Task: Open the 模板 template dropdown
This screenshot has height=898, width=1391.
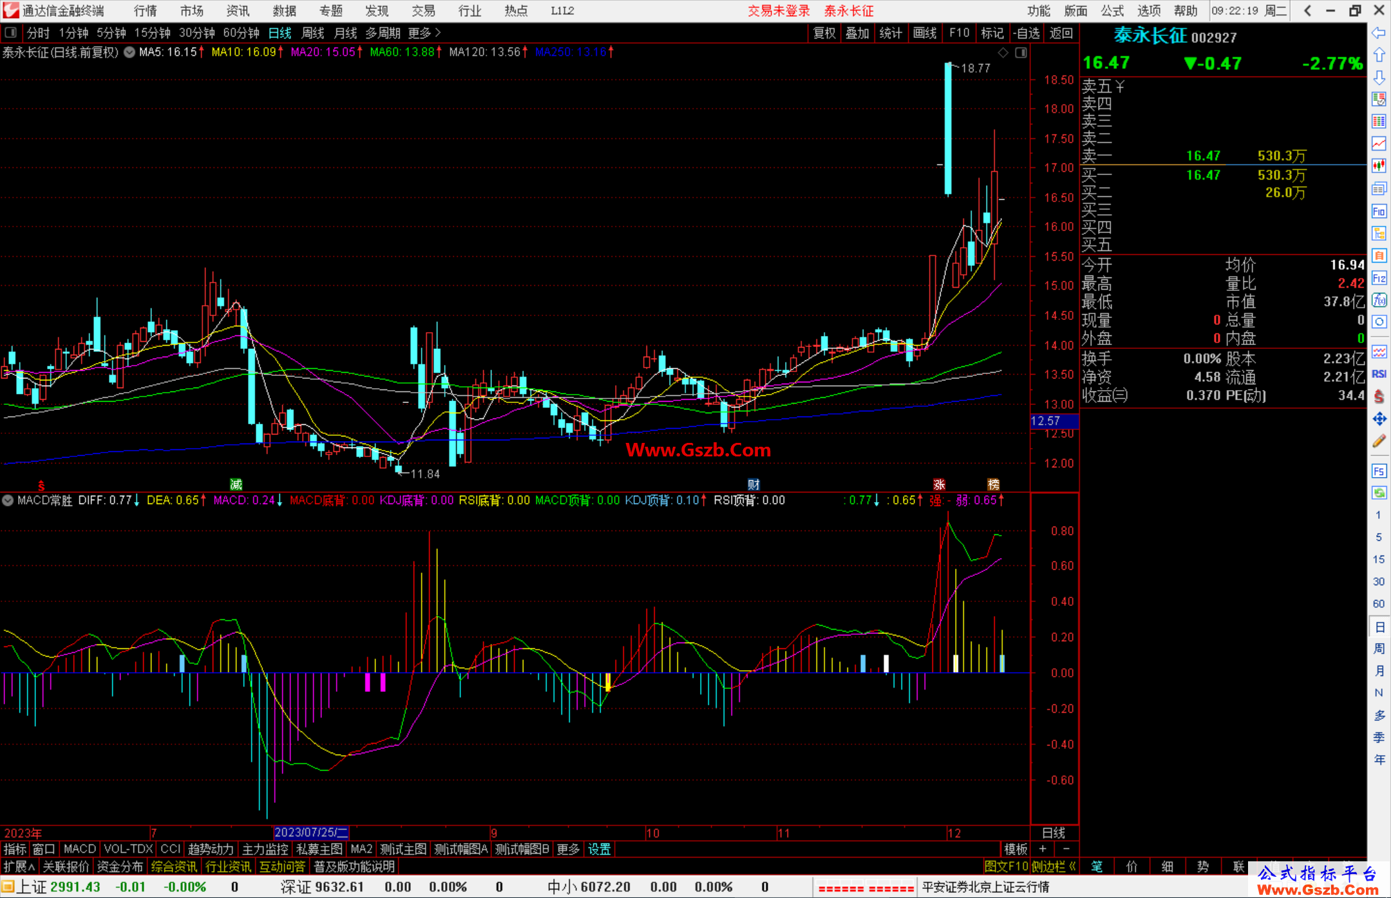Action: tap(1016, 849)
